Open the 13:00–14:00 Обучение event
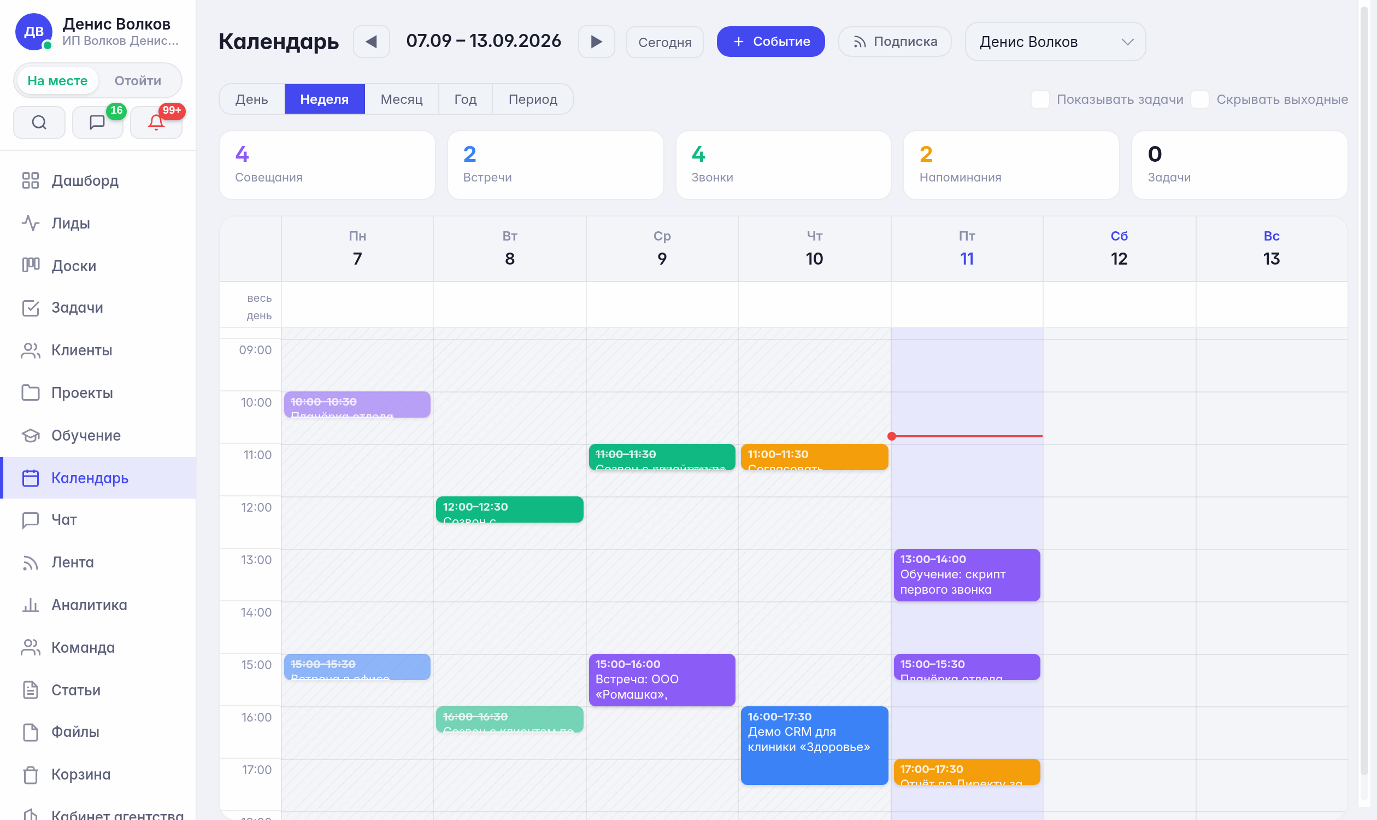 pyautogui.click(x=967, y=575)
